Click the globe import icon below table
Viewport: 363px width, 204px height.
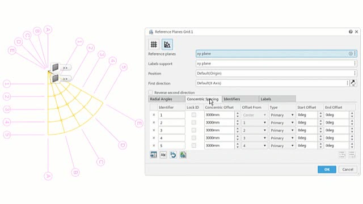coord(183,155)
